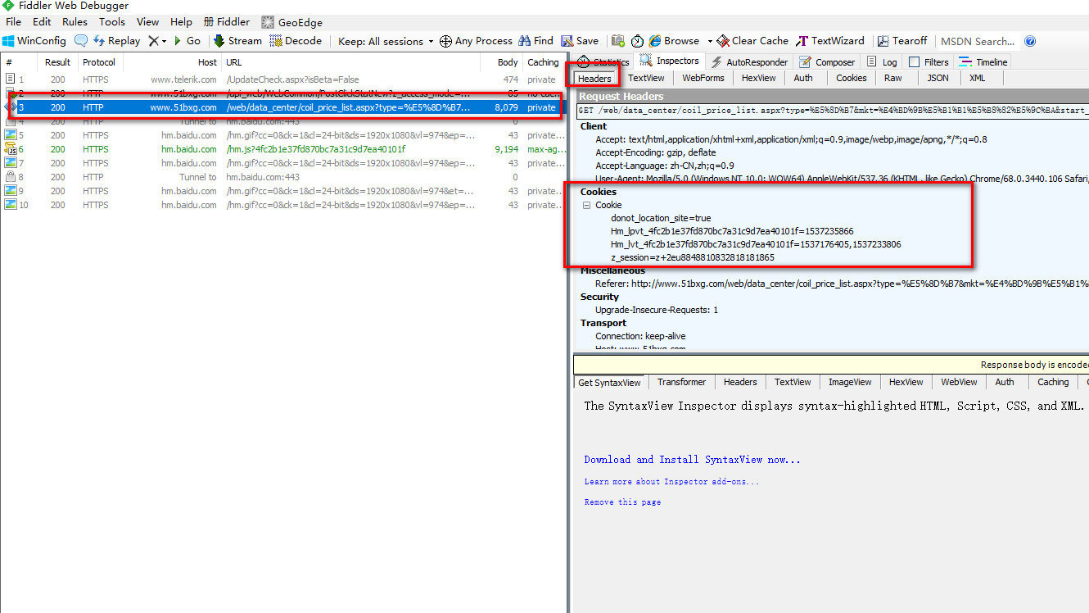Open the Remove sessions X dropdown

157,41
